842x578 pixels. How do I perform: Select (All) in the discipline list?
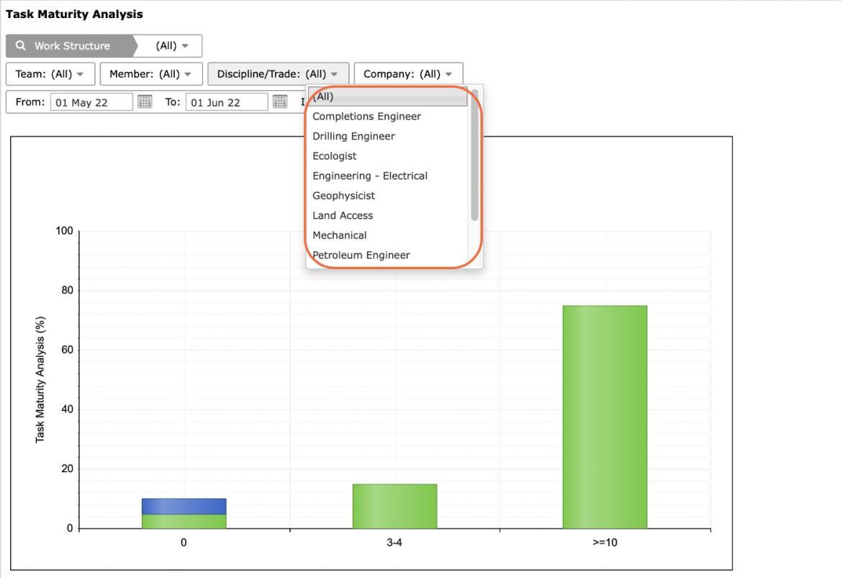[388, 96]
